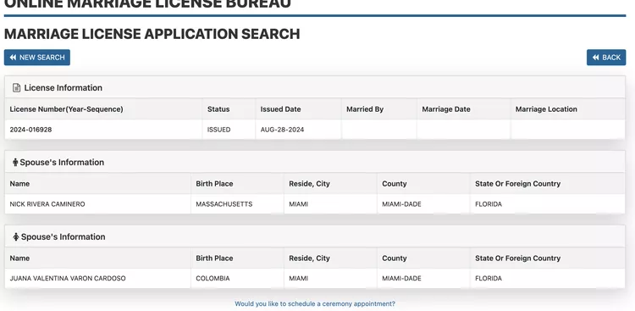Select the name NICK RIVERA CAMINERO
Screen dimensions: 635x311
[x=47, y=204]
